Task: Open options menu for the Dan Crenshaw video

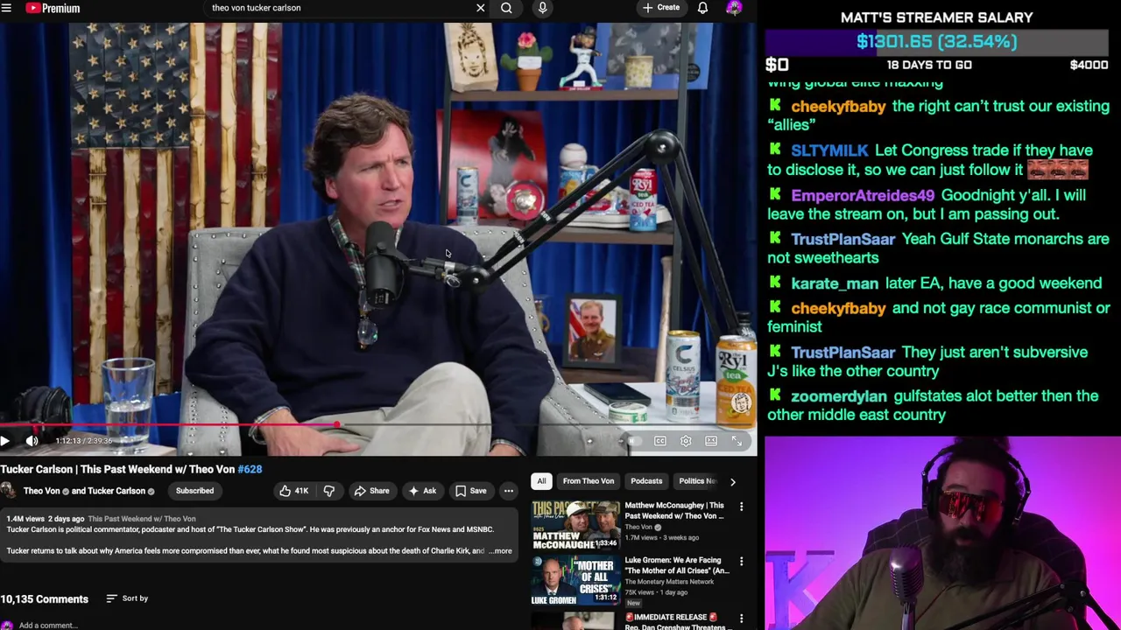Action: click(x=741, y=619)
